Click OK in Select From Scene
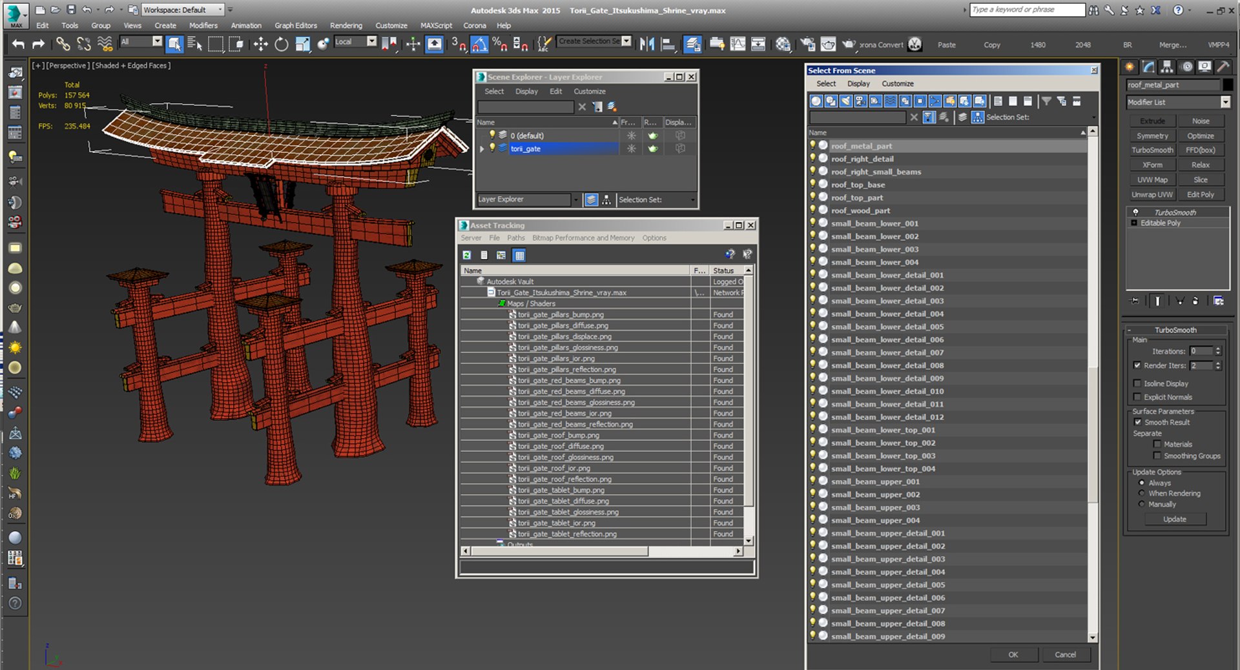This screenshot has height=670, width=1240. point(1013,655)
